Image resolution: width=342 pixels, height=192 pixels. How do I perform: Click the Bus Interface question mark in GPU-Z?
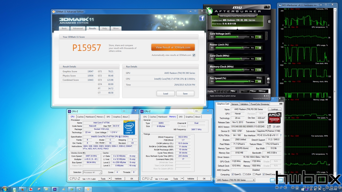pyautogui.click(x=280, y=135)
